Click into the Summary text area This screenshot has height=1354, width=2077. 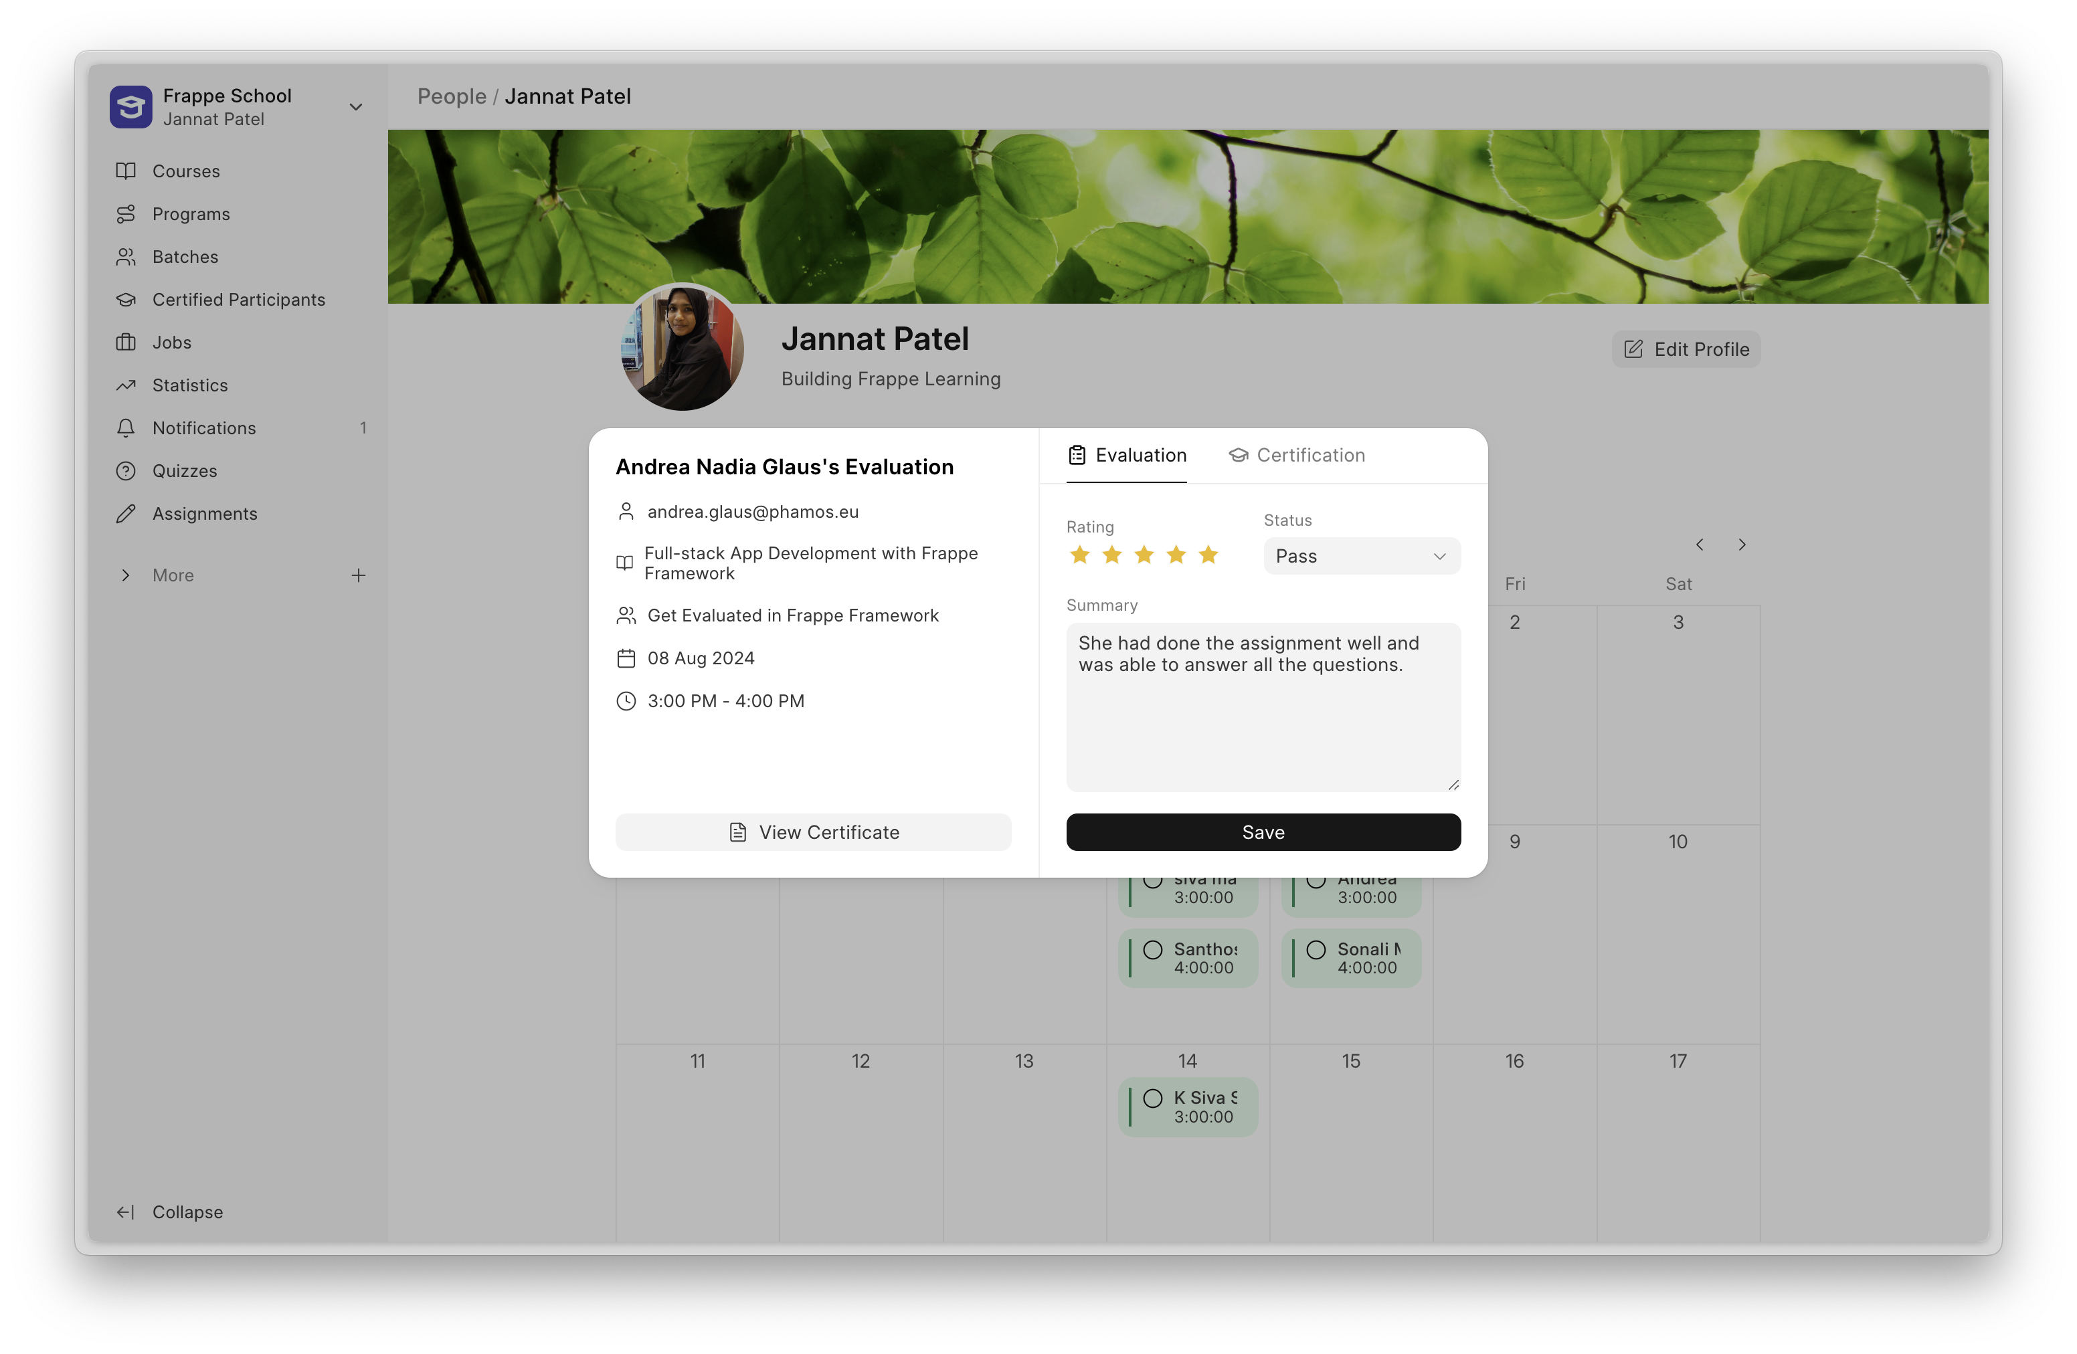(1263, 706)
